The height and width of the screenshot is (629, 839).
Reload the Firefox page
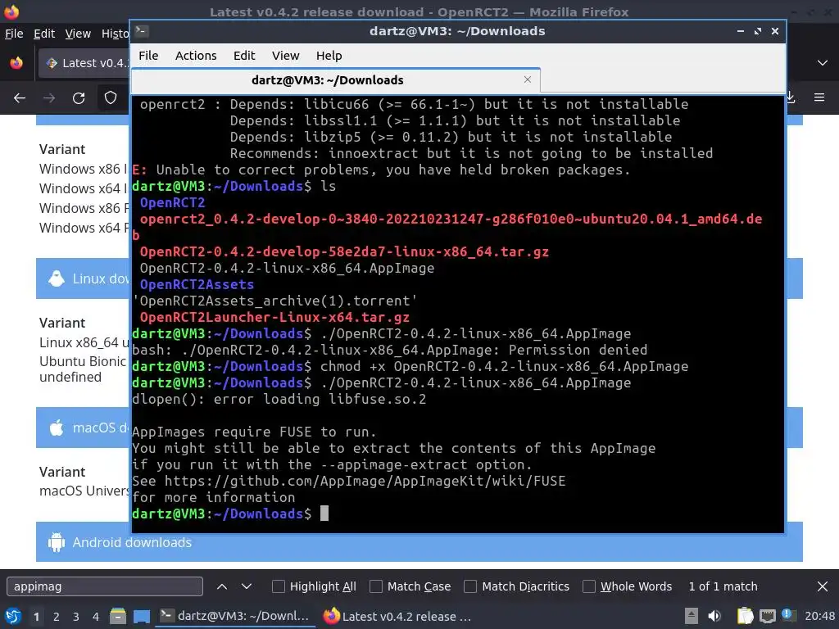point(79,98)
